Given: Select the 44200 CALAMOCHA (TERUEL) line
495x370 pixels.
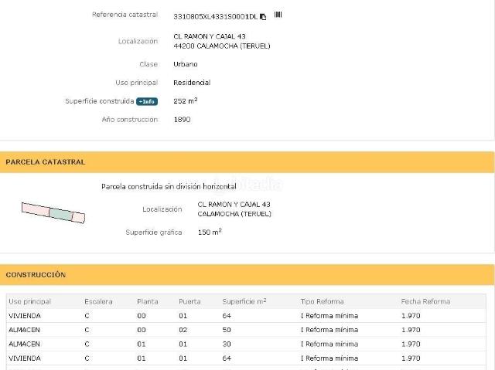Looking at the screenshot, I should (x=222, y=46).
